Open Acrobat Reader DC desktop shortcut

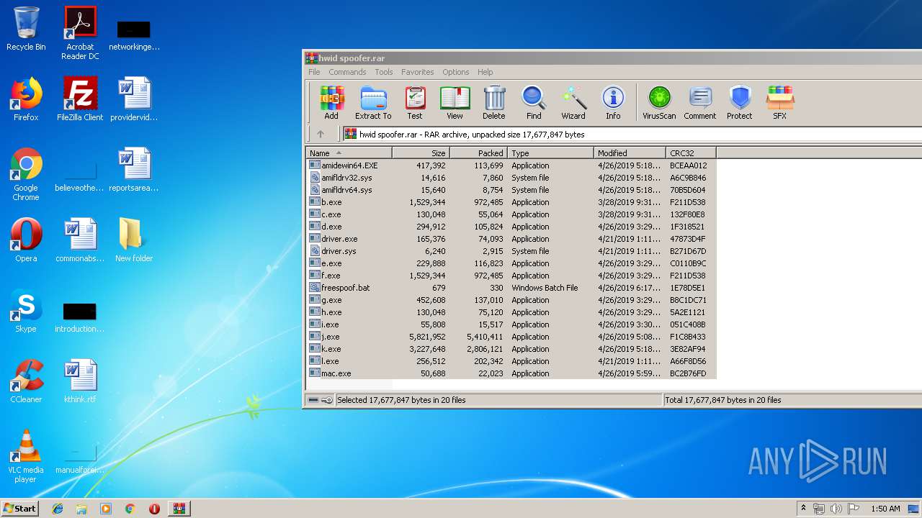click(x=80, y=33)
